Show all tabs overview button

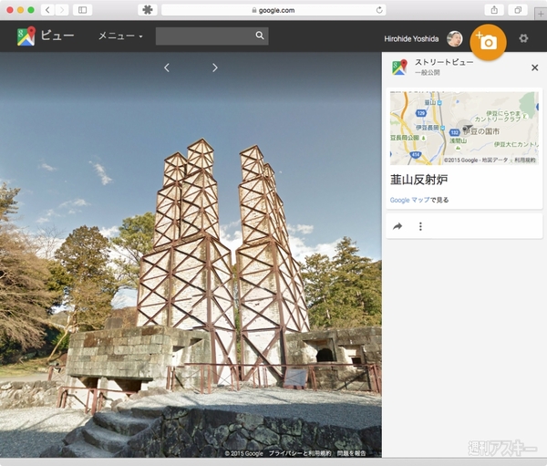pos(518,10)
